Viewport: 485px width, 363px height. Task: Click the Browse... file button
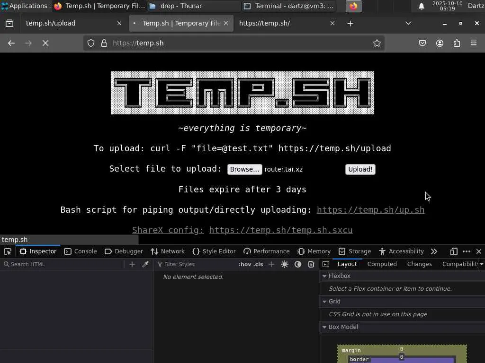[245, 170]
